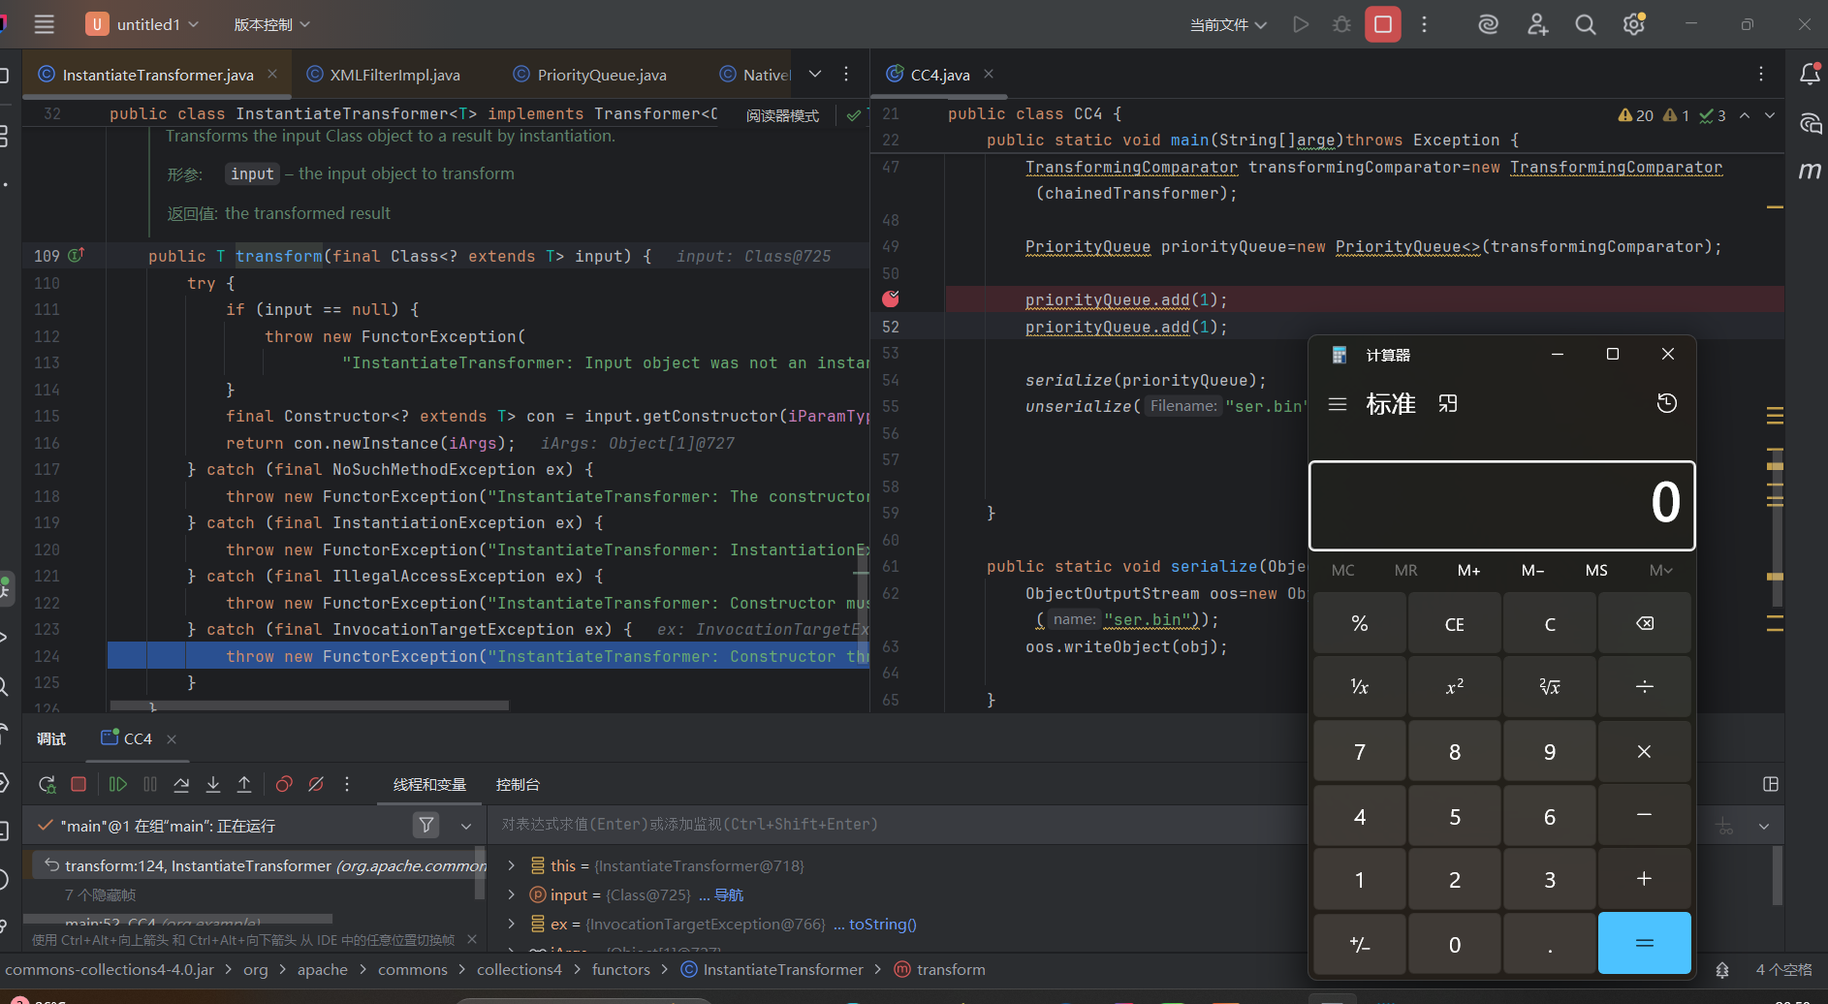1828x1004 pixels.
Task: Click the Search Everywhere magnifier icon
Action: (x=1585, y=24)
